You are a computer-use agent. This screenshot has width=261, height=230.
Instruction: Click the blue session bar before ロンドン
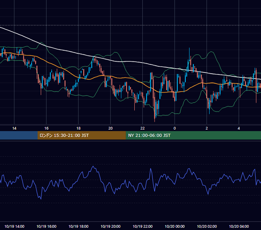(x=19, y=135)
